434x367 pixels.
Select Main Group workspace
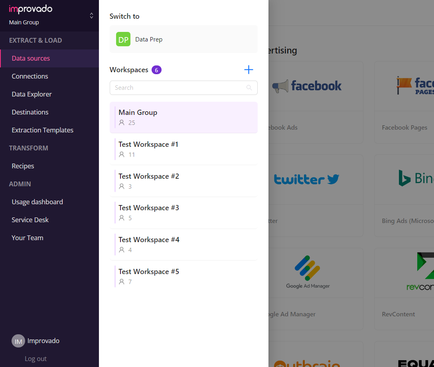(183, 117)
